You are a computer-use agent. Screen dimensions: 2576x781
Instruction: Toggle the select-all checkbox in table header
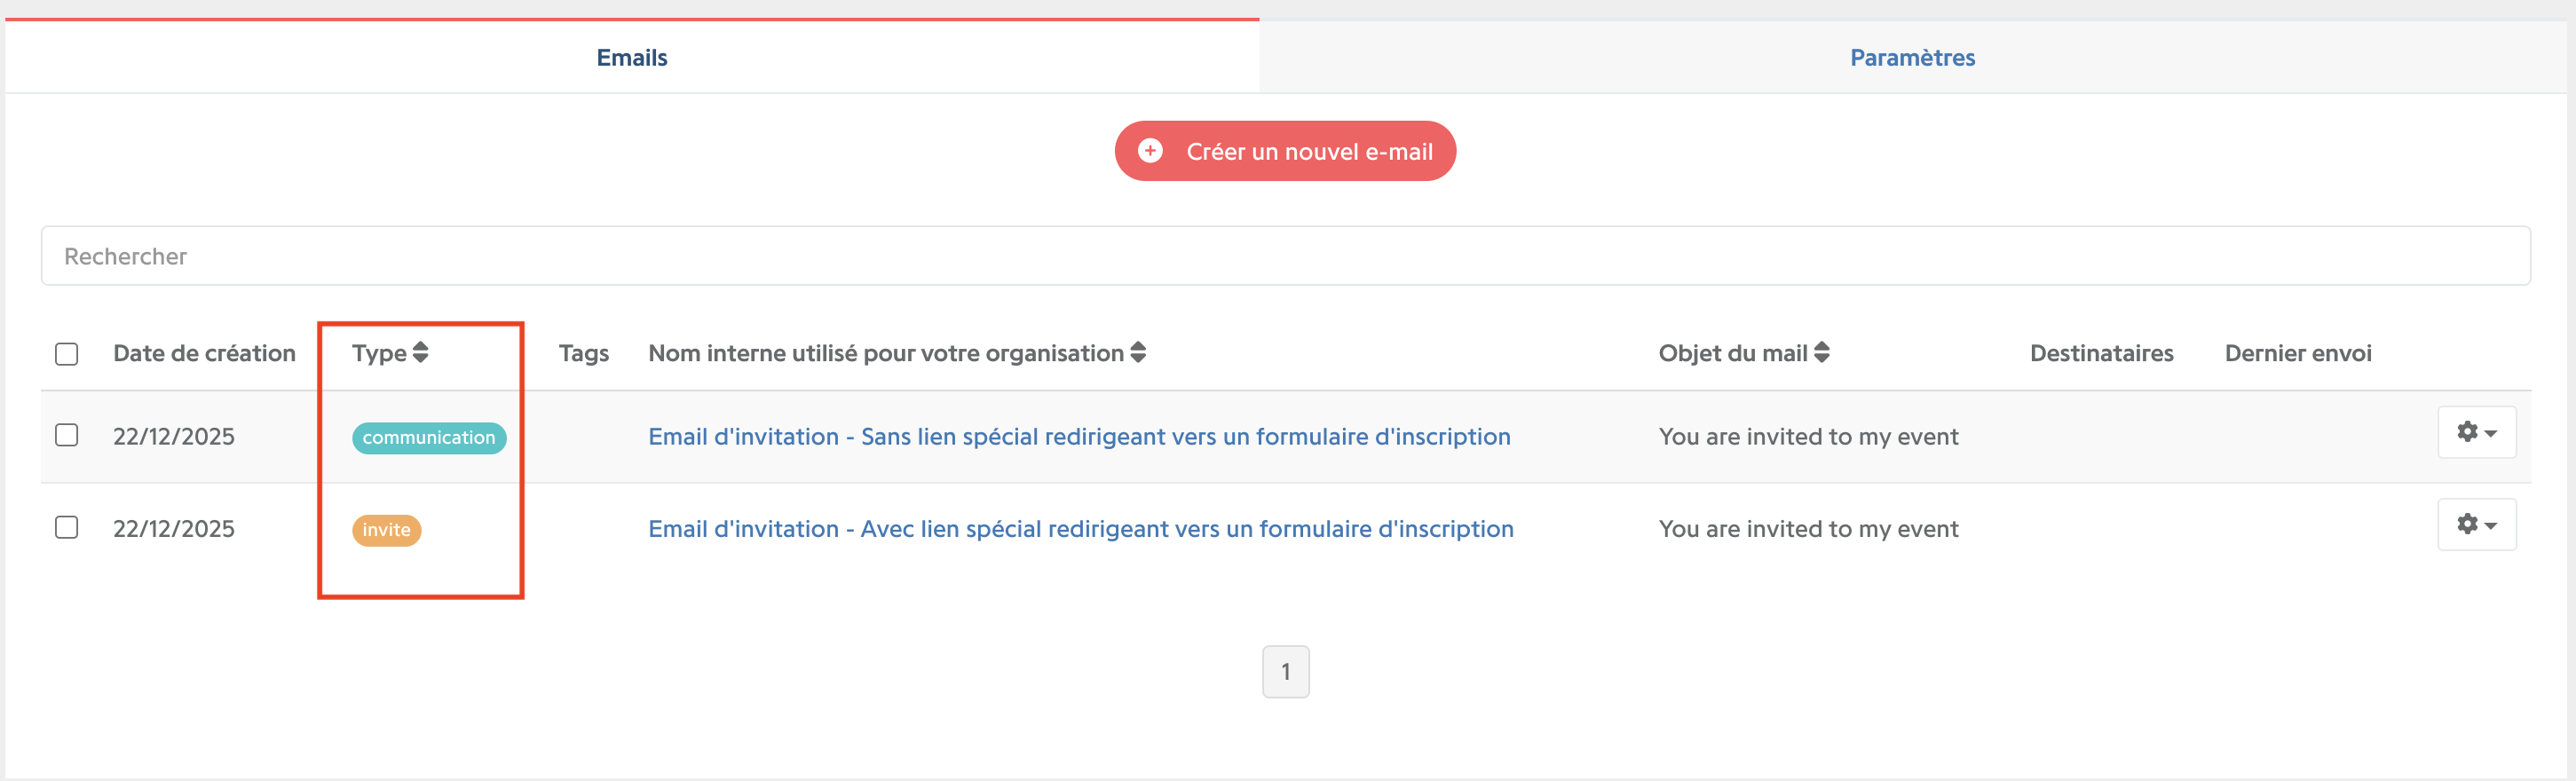click(67, 354)
